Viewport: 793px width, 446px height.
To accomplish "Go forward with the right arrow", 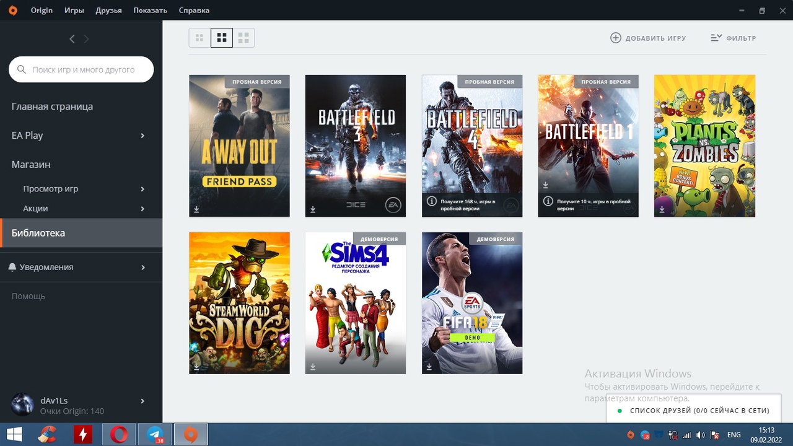I will 86,39.
